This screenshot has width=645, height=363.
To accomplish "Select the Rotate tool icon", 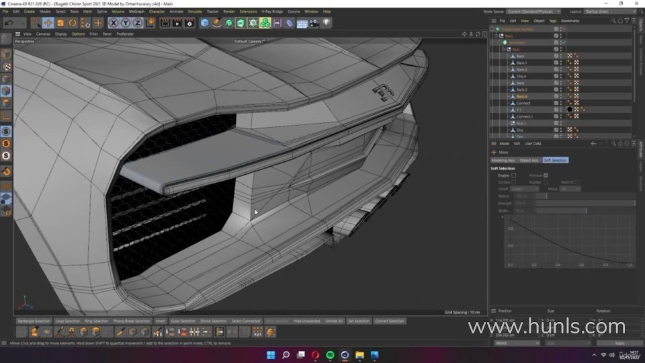I will (x=73, y=23).
